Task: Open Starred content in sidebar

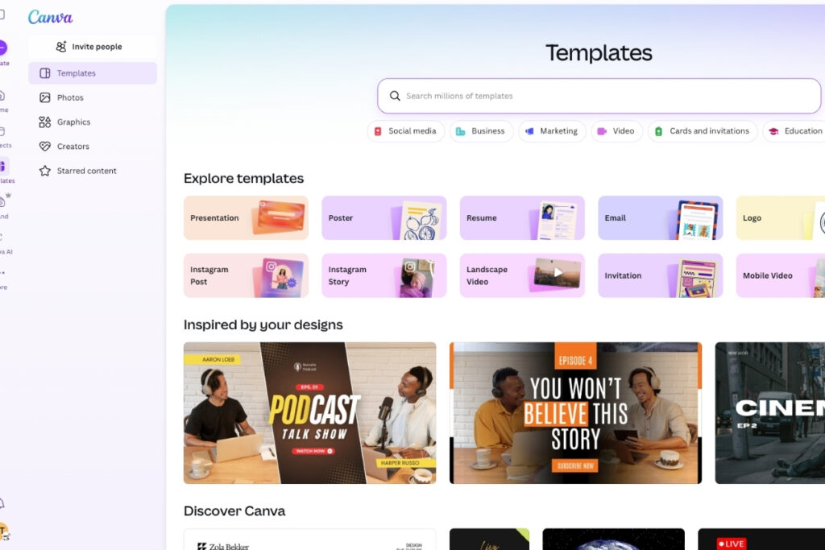Action: pyautogui.click(x=93, y=171)
